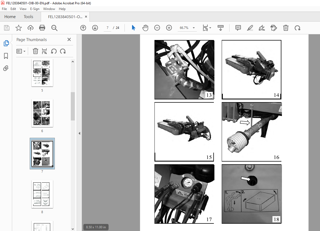Open the zoom level dropdown
Viewport: 320px width, 231px height.
pos(194,28)
